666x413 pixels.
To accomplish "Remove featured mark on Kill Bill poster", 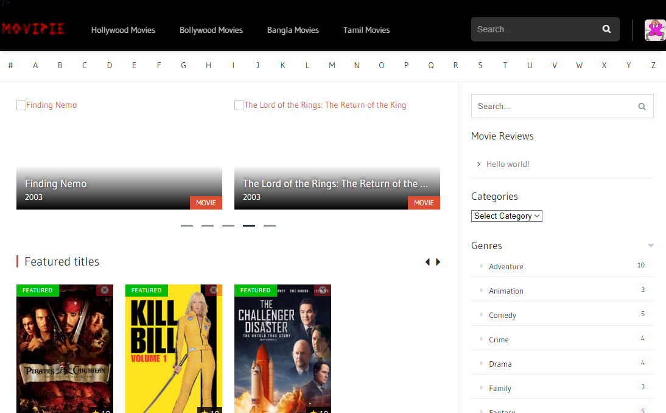I will 214,290.
